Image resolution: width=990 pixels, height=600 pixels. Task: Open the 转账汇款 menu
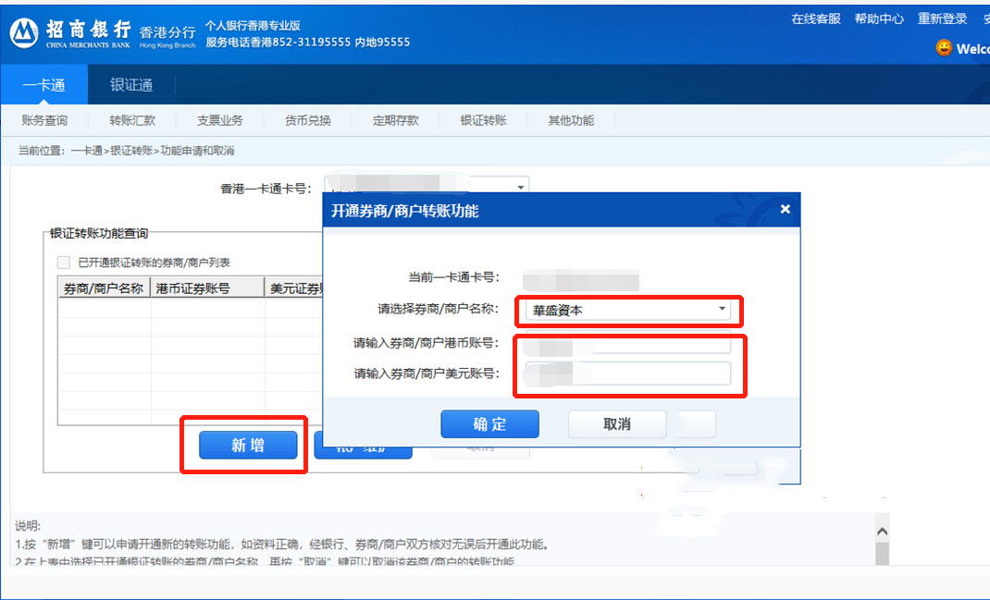coord(132,120)
